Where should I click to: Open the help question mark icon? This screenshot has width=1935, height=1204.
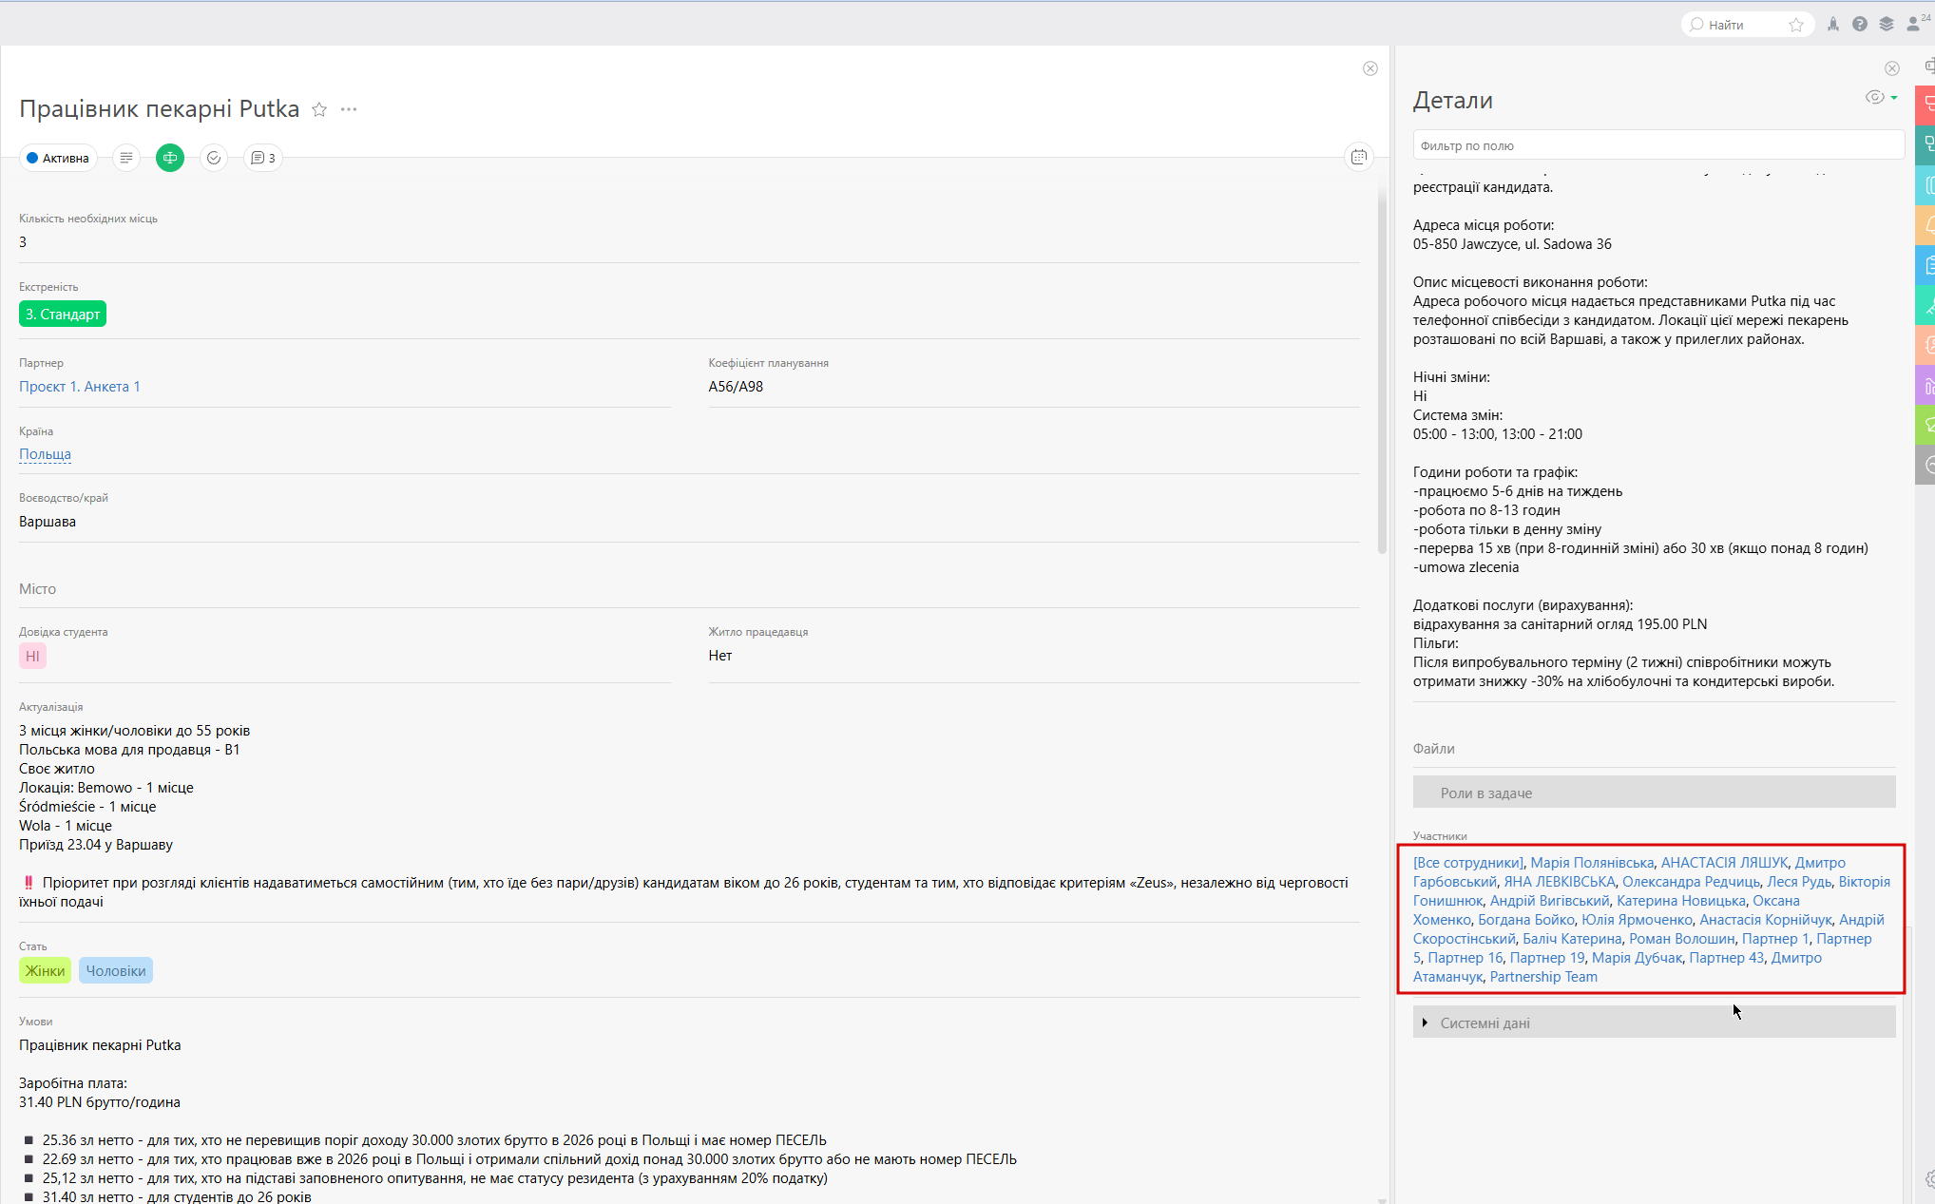point(1859,25)
